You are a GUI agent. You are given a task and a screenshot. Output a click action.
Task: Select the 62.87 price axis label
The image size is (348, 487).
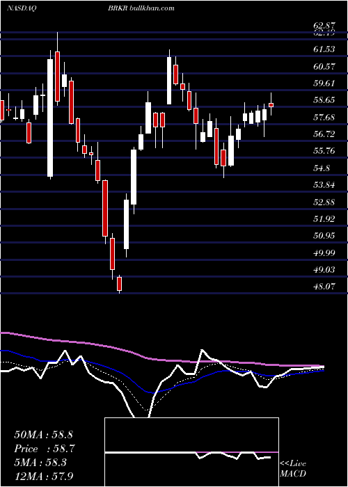click(x=324, y=26)
